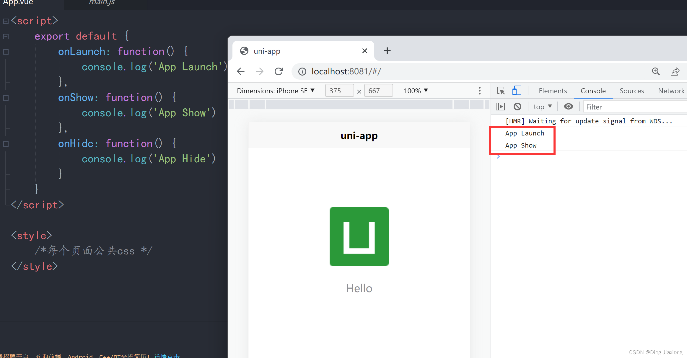Click the inspect element icon
Viewport: 687px width, 358px height.
(501, 91)
